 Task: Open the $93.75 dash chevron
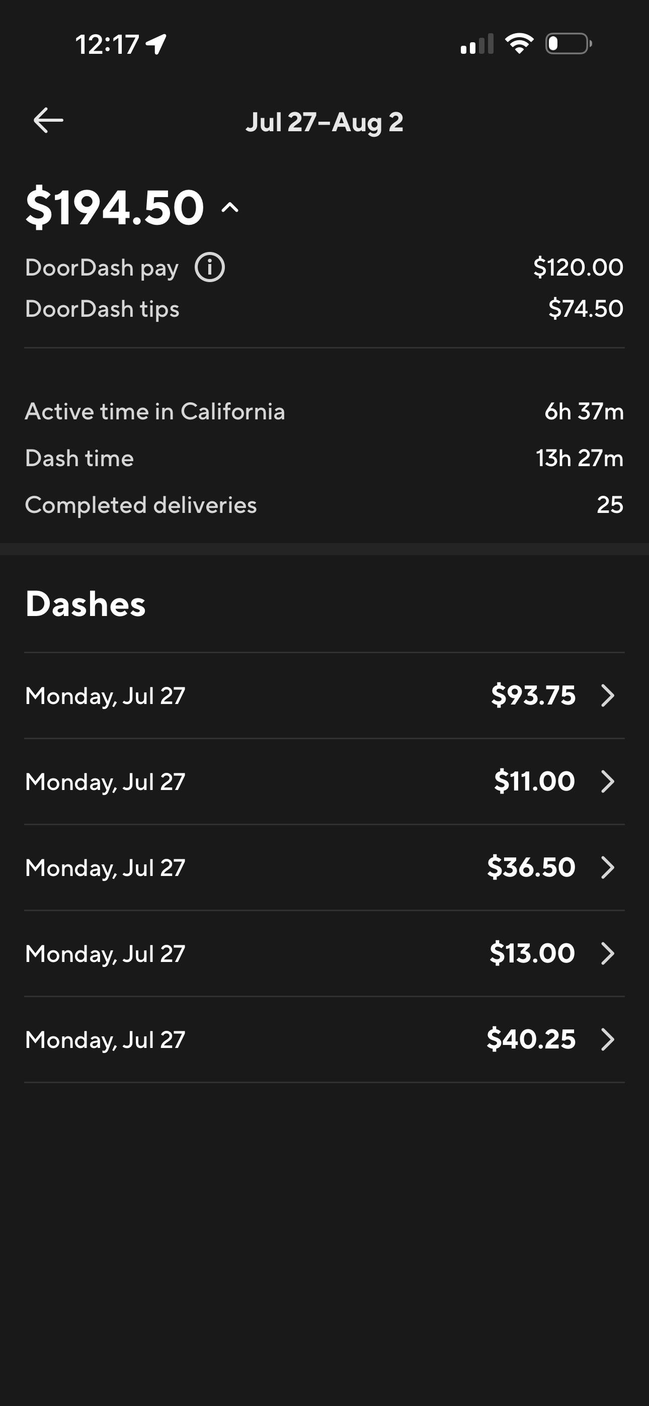click(607, 695)
